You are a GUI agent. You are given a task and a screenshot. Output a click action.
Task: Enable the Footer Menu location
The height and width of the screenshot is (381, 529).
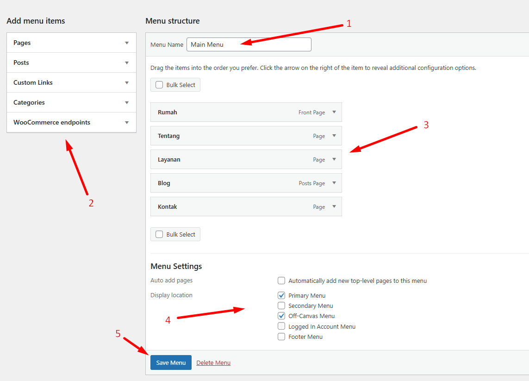point(281,337)
